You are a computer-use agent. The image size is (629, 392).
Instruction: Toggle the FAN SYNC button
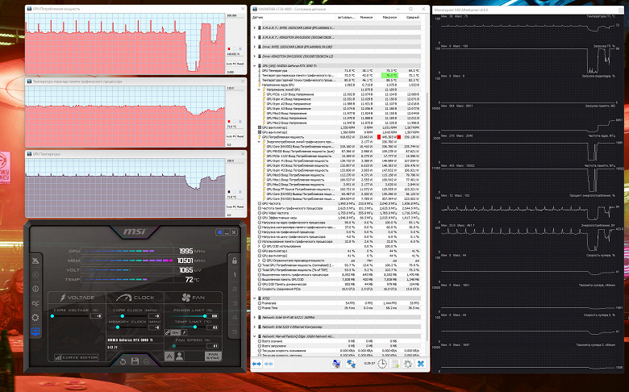click(x=213, y=356)
